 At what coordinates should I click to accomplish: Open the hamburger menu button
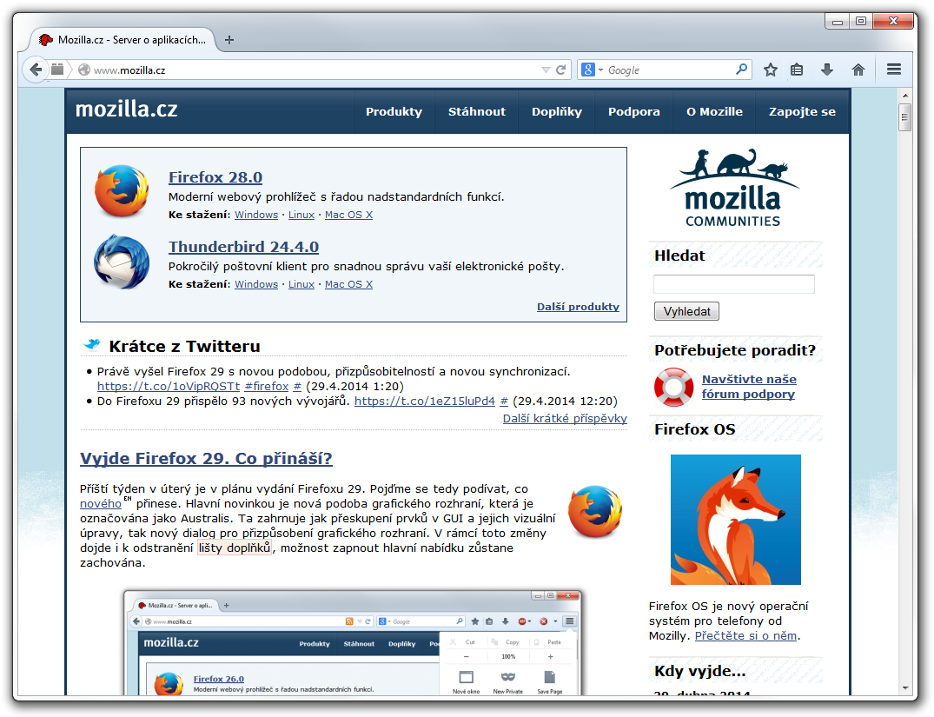click(x=893, y=70)
